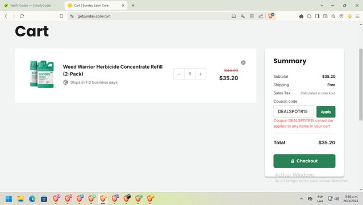This screenshot has height=205, width=363.
Task: Toggle reader mode icon in address bar
Action: click(x=252, y=16)
